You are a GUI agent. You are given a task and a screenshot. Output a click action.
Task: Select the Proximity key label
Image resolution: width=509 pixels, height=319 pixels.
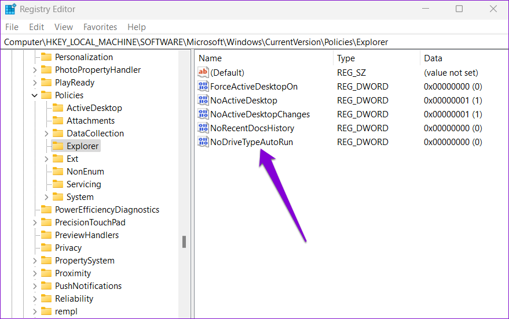pyautogui.click(x=73, y=273)
